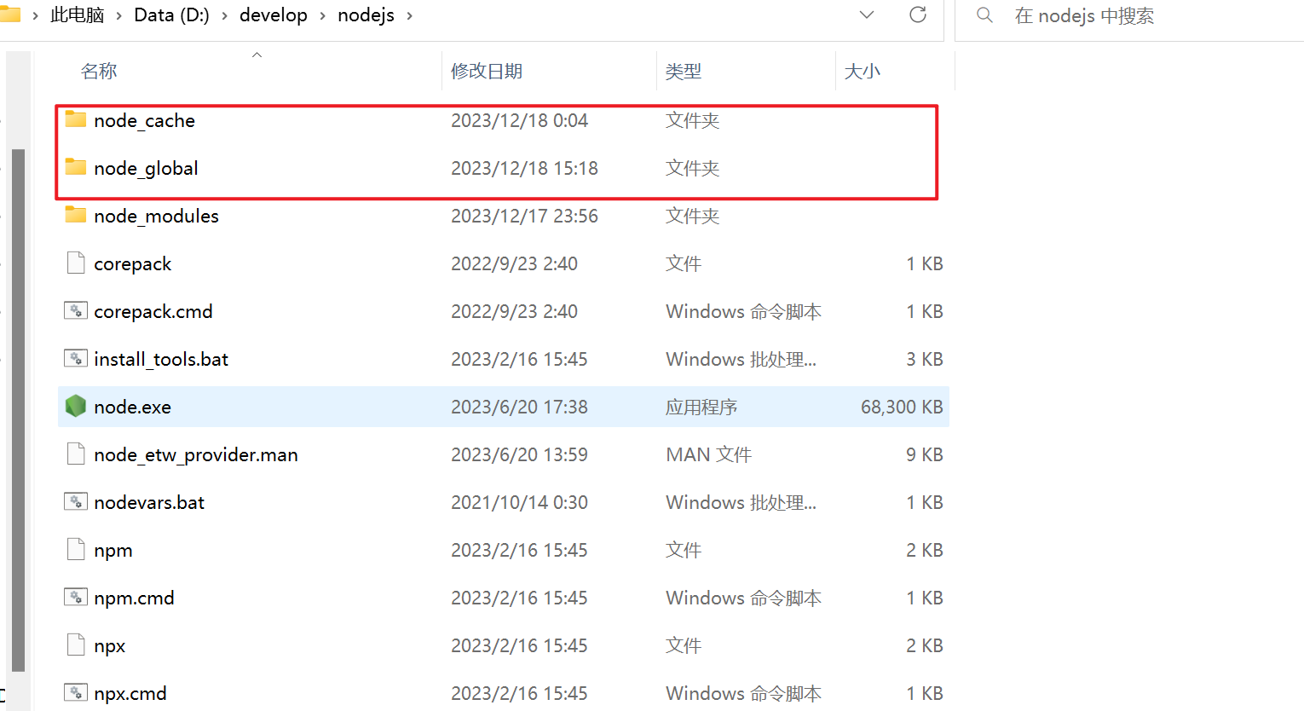
Task: Go to 此电脑 in the breadcrumb
Action: [x=78, y=15]
